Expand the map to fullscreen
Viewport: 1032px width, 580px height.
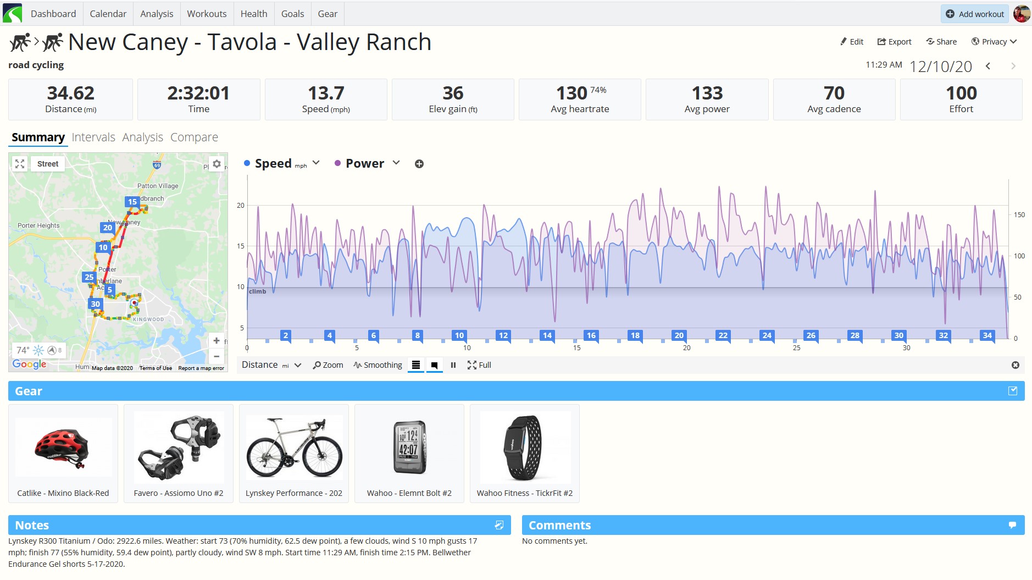click(20, 164)
